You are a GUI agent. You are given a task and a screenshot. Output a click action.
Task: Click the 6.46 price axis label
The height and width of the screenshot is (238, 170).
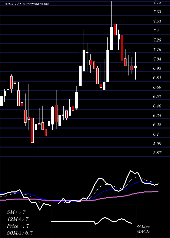click(x=157, y=106)
